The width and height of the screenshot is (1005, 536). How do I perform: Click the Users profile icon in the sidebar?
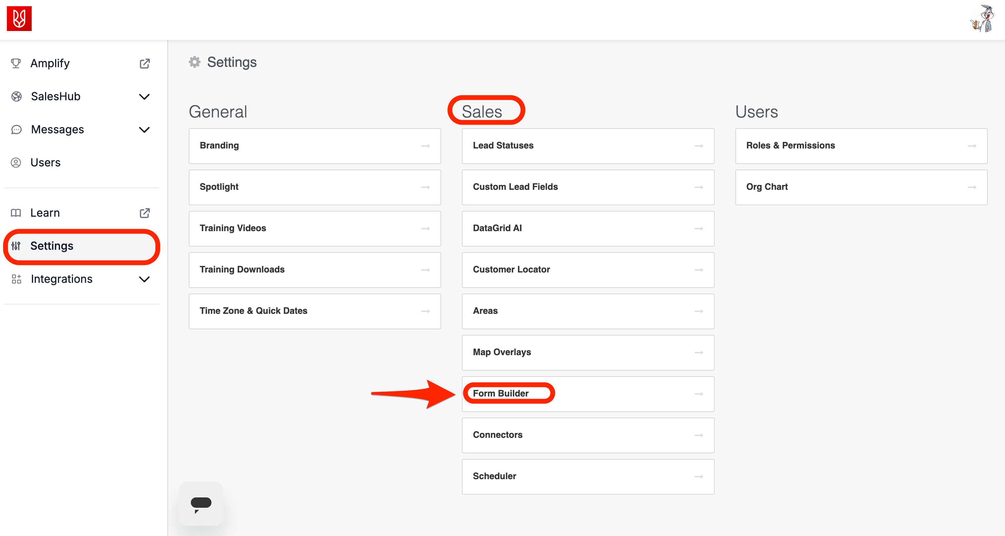(x=16, y=163)
